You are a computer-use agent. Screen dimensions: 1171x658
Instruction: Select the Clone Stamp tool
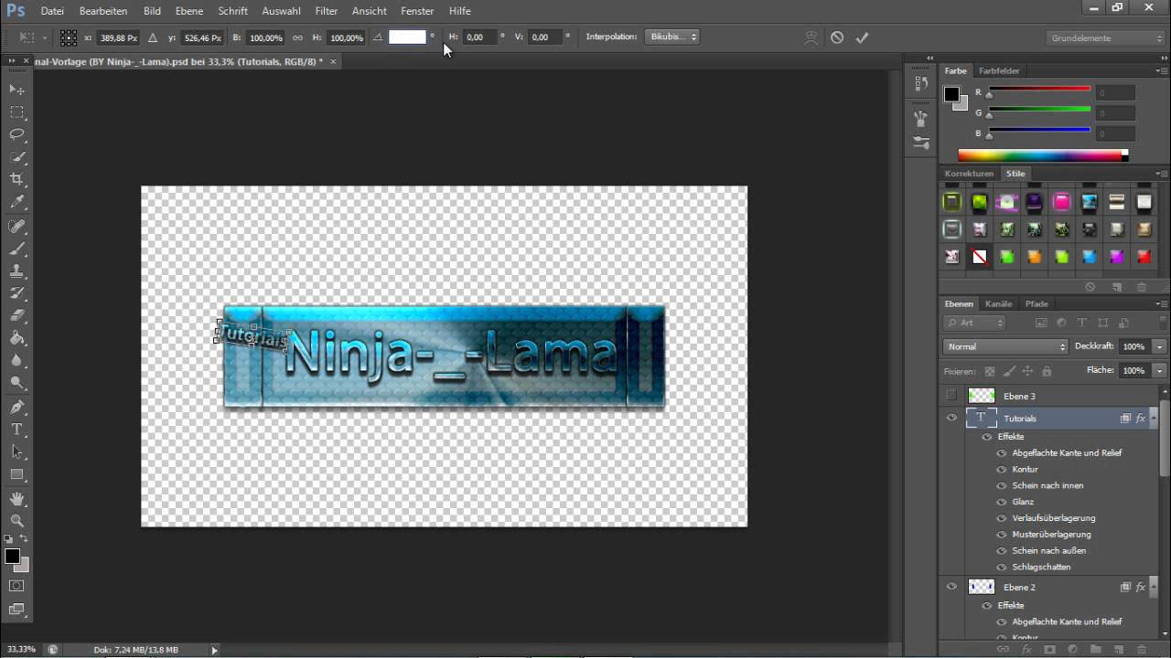click(17, 271)
